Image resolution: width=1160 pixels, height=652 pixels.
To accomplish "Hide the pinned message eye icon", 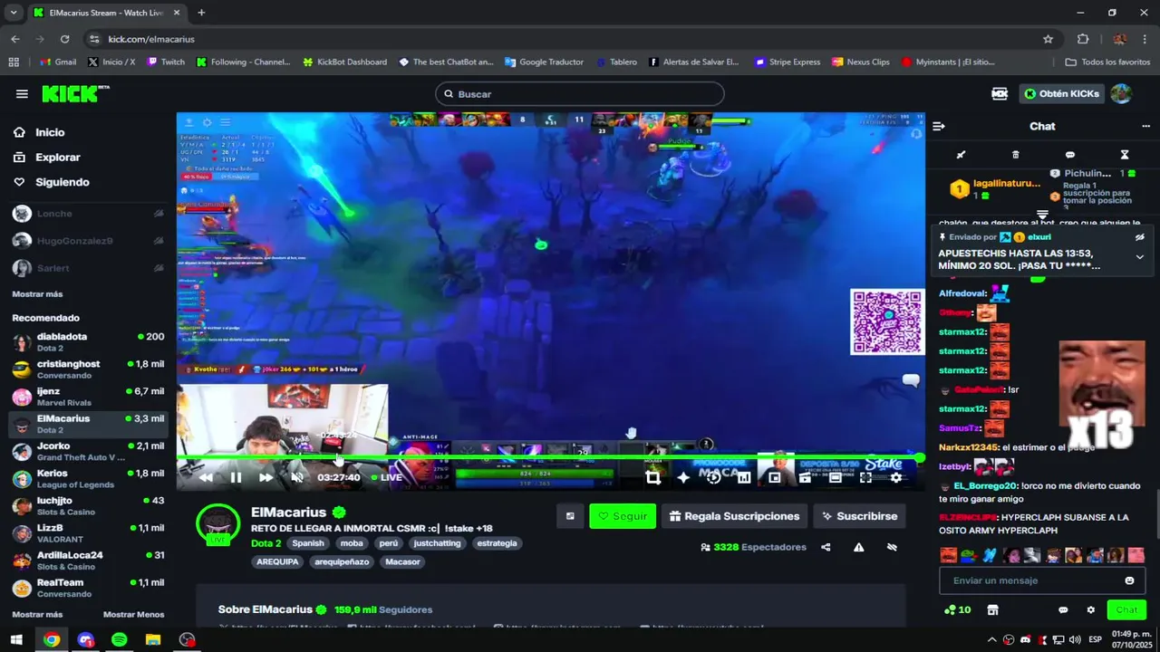I will [x=1139, y=237].
